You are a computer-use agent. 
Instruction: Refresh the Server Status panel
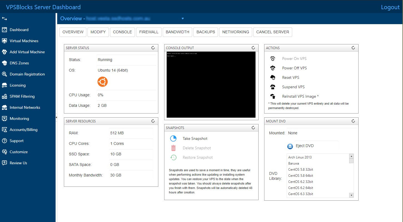[153, 48]
